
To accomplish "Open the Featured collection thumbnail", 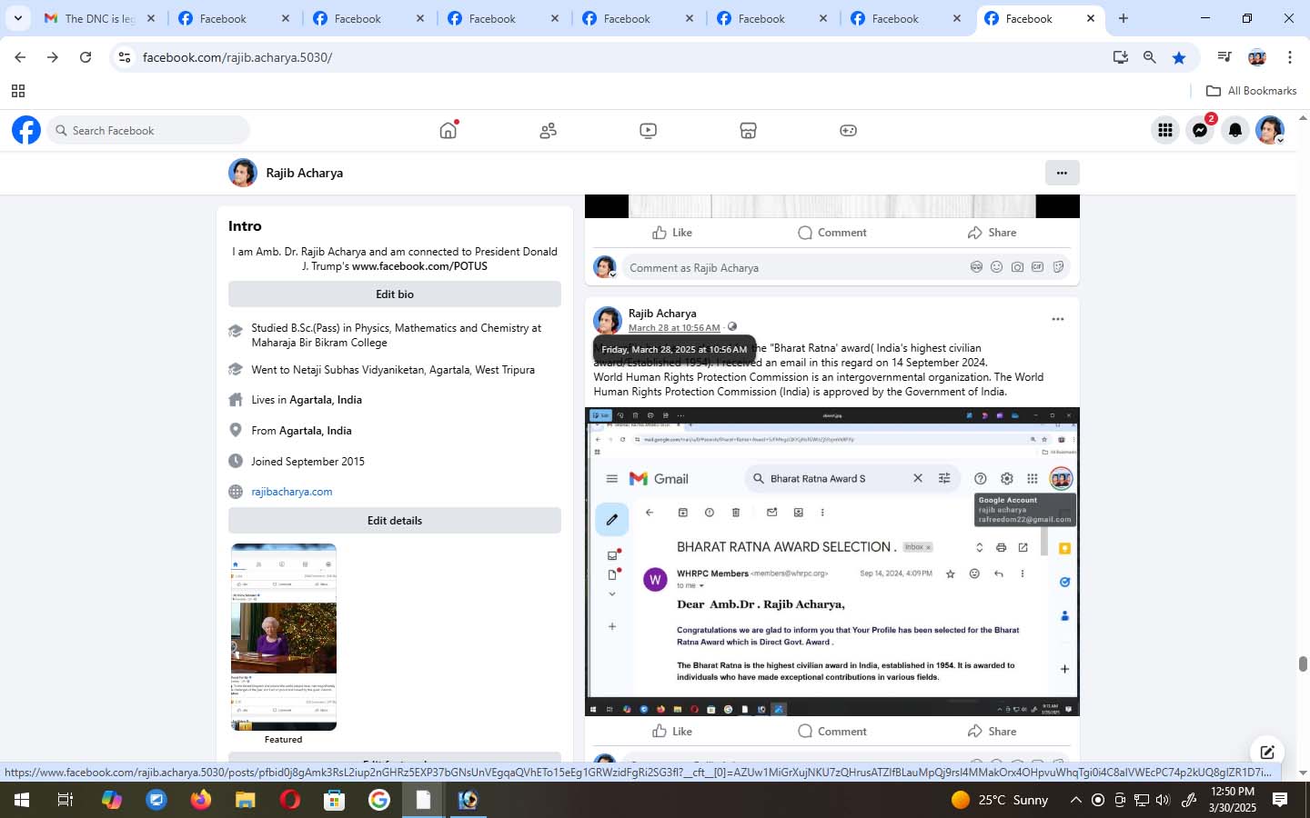I will 284,637.
